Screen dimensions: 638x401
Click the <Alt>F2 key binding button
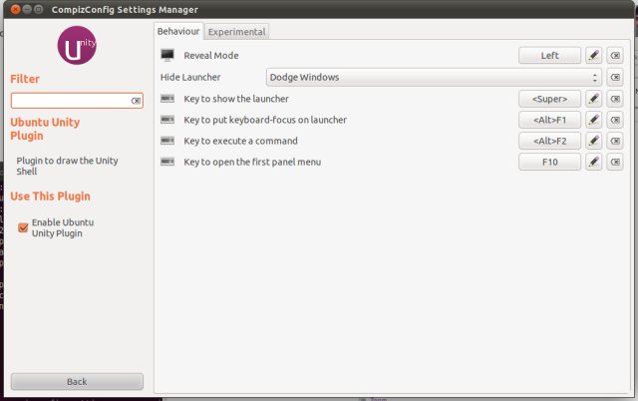tap(549, 141)
